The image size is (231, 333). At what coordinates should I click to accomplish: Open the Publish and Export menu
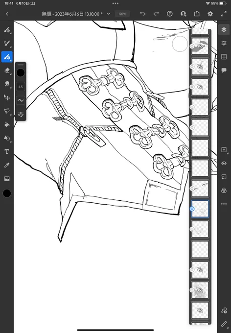tap(197, 14)
